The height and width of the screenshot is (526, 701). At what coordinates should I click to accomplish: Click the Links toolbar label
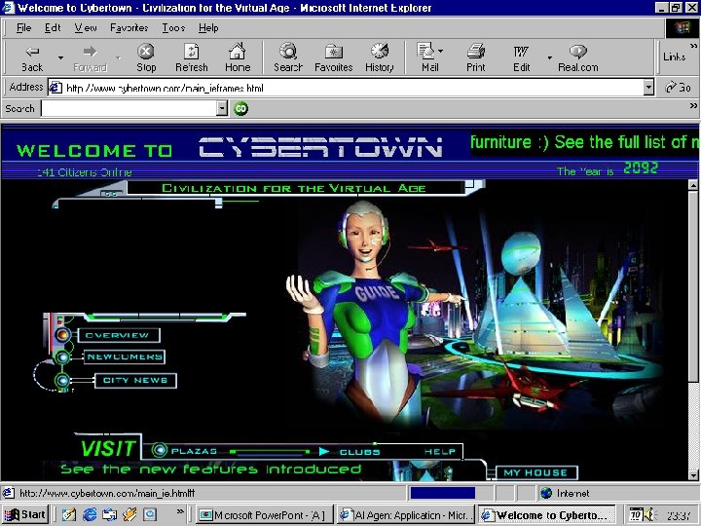(x=674, y=56)
